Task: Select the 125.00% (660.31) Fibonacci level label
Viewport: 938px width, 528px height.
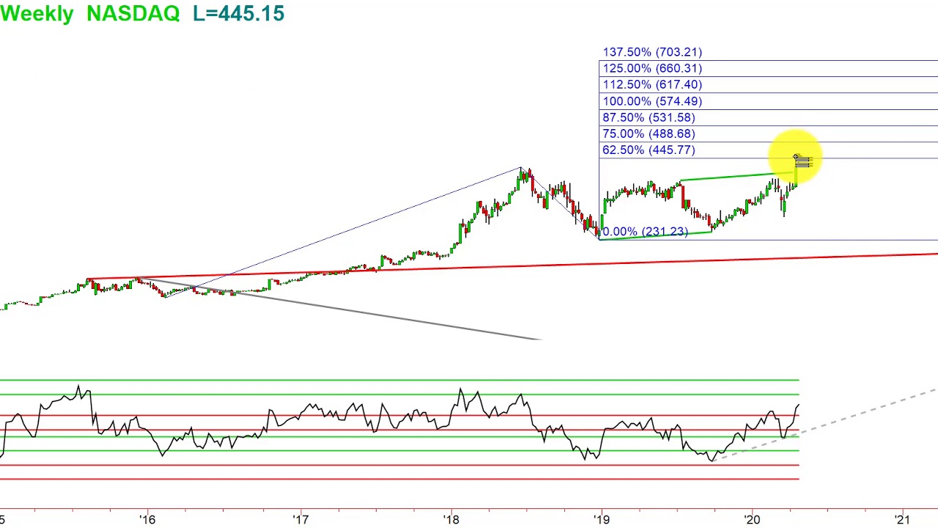Action: (x=652, y=68)
